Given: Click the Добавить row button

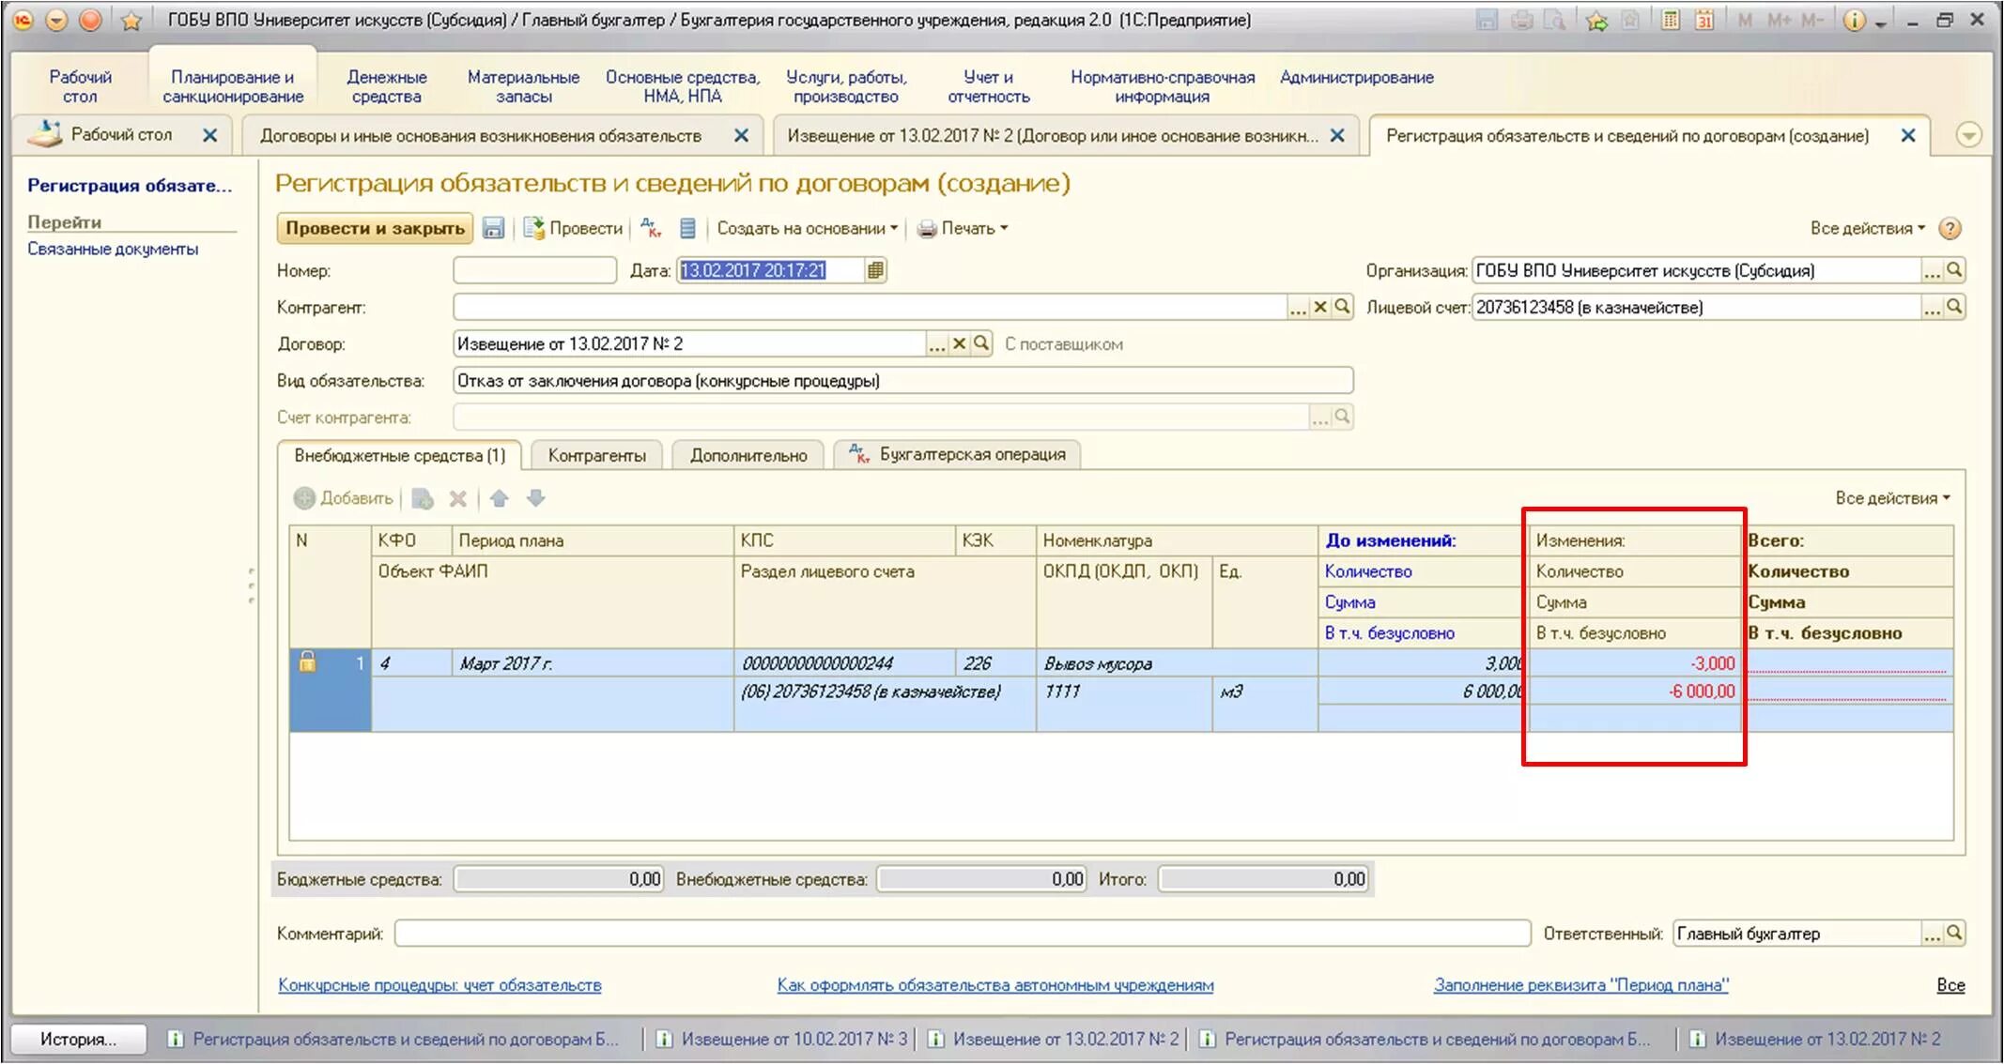Looking at the screenshot, I should coord(344,498).
